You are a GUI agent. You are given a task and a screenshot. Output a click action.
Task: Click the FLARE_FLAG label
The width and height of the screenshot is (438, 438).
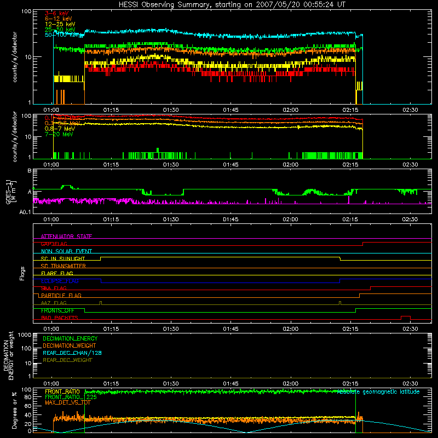[57, 273]
